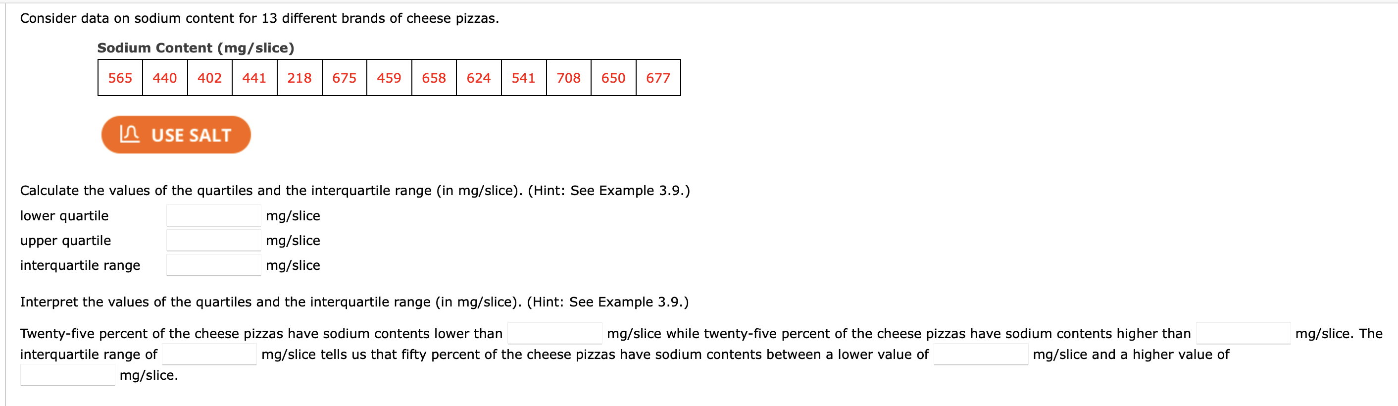
Task: Select the value 565 in the table
Action: [x=120, y=78]
